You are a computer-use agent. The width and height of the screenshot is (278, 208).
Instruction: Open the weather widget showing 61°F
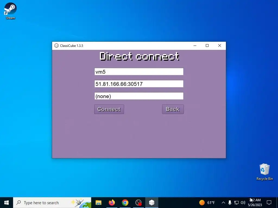[x=207, y=203]
